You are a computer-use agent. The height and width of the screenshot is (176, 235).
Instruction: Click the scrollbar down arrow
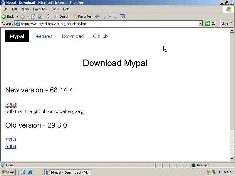pyautogui.click(x=232, y=159)
